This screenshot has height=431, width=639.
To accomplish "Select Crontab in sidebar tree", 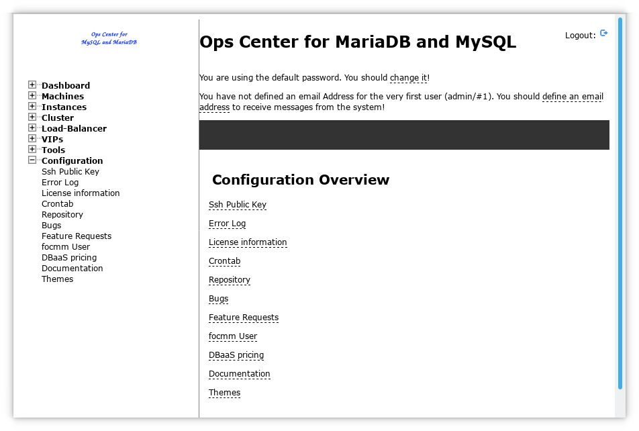I will click(58, 204).
